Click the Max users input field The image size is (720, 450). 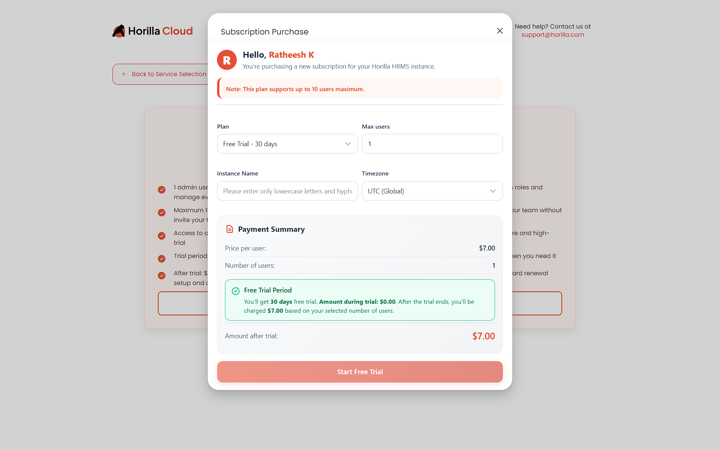point(432,144)
